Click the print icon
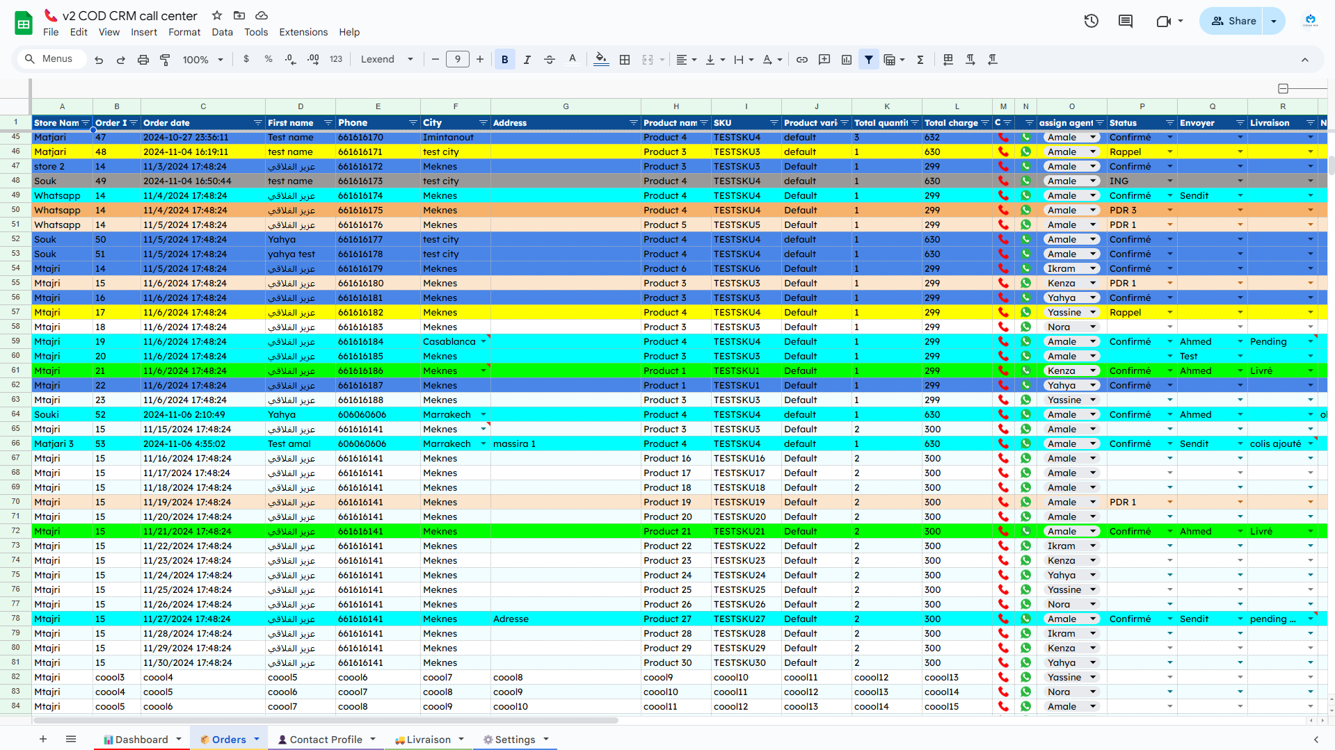 tap(143, 60)
